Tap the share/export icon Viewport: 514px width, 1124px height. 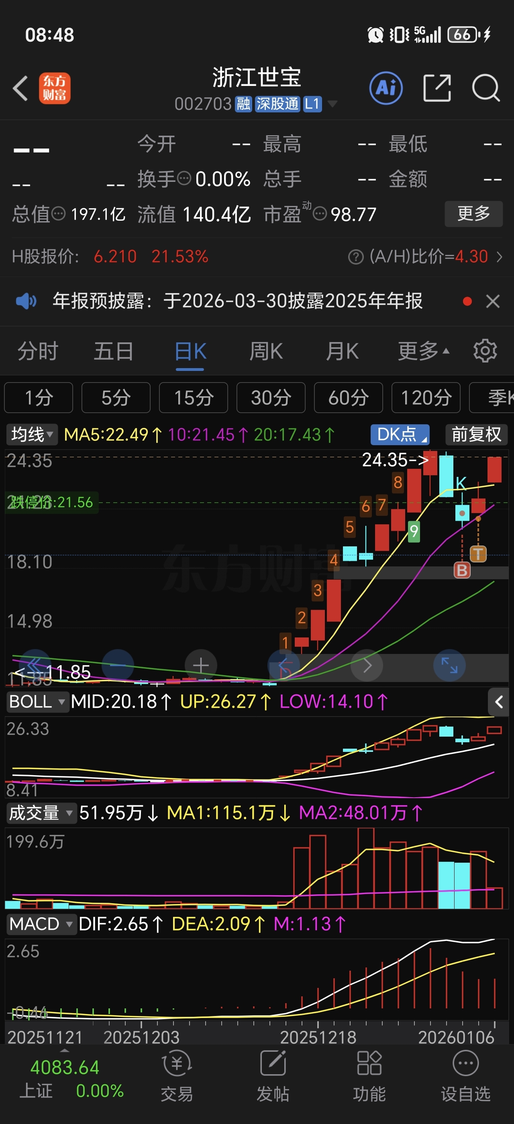coord(437,88)
